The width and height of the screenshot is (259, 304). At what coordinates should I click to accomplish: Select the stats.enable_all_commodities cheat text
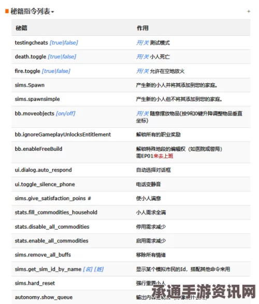[52, 241]
